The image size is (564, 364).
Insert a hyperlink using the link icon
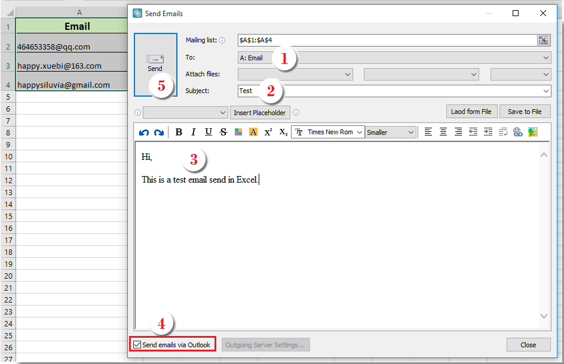tap(517, 132)
